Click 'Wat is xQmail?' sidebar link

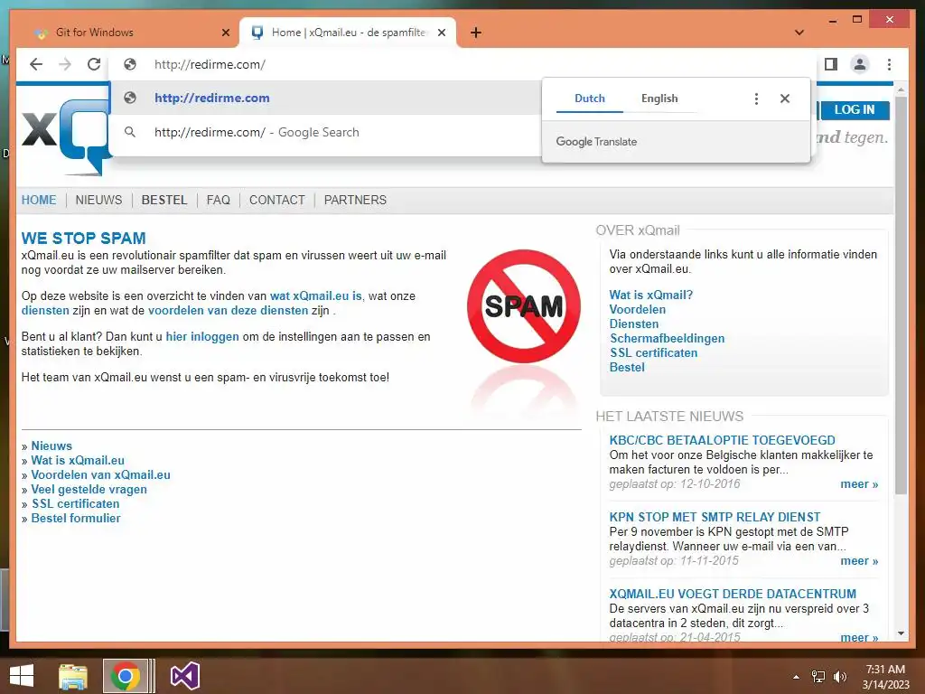pos(650,295)
